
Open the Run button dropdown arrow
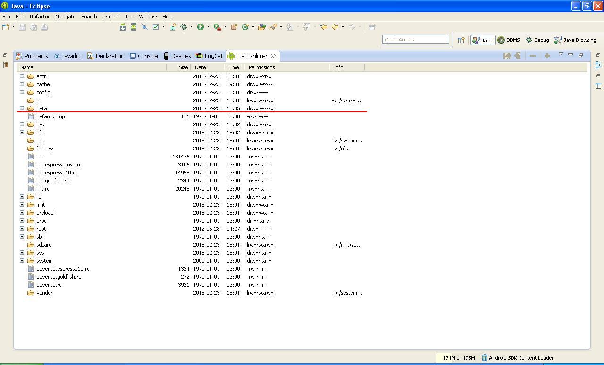click(208, 27)
